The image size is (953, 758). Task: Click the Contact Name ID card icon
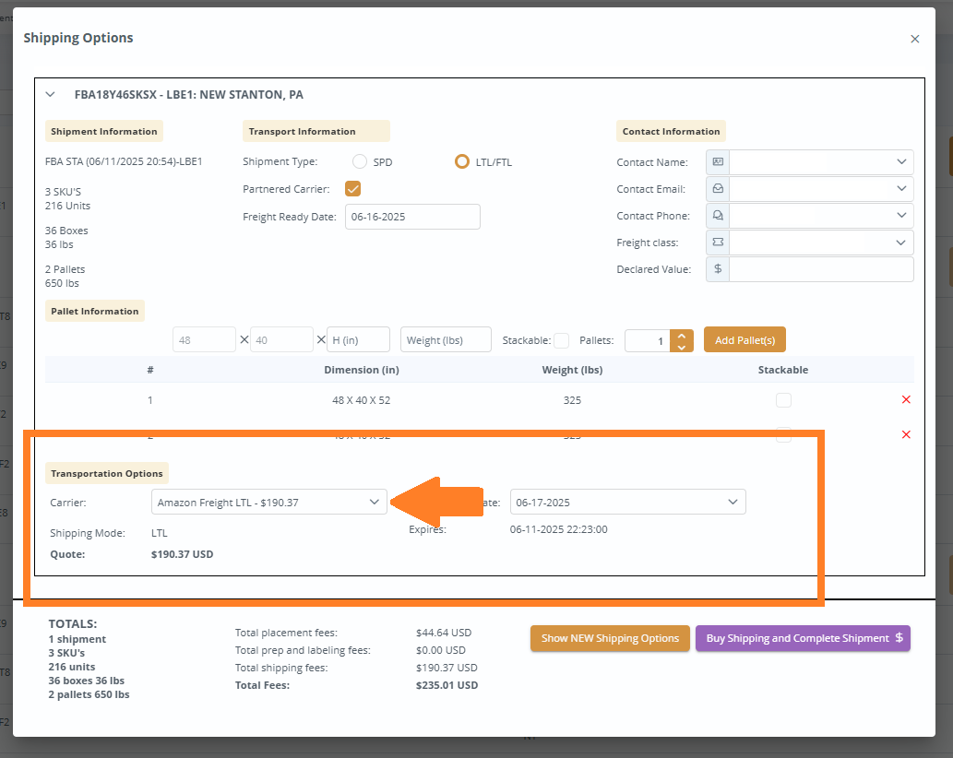point(717,161)
